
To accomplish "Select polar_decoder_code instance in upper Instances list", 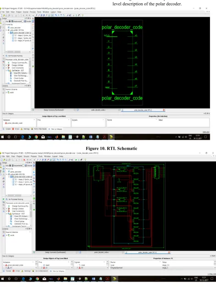I will 15,123.
